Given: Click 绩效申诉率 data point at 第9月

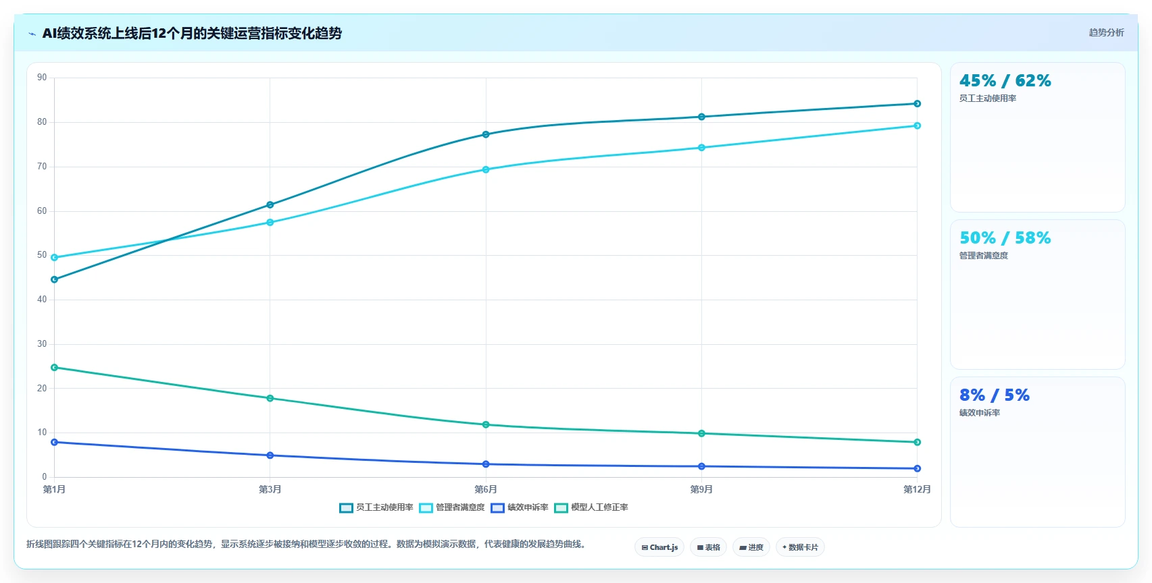Looking at the screenshot, I should (x=701, y=466).
